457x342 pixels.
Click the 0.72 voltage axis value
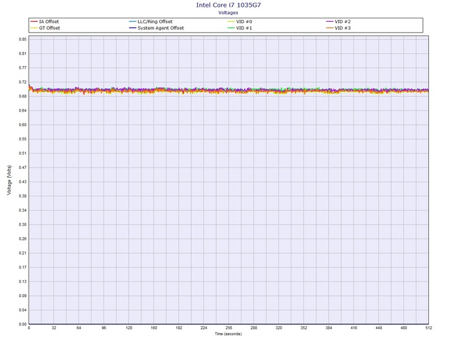(23, 82)
